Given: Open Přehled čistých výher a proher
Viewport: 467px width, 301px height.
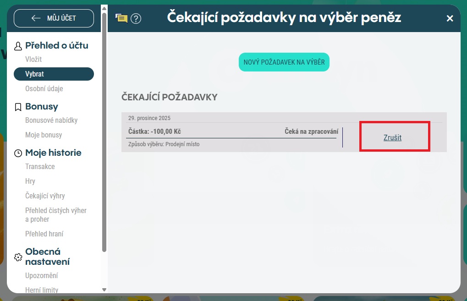Looking at the screenshot, I should click(x=55, y=215).
